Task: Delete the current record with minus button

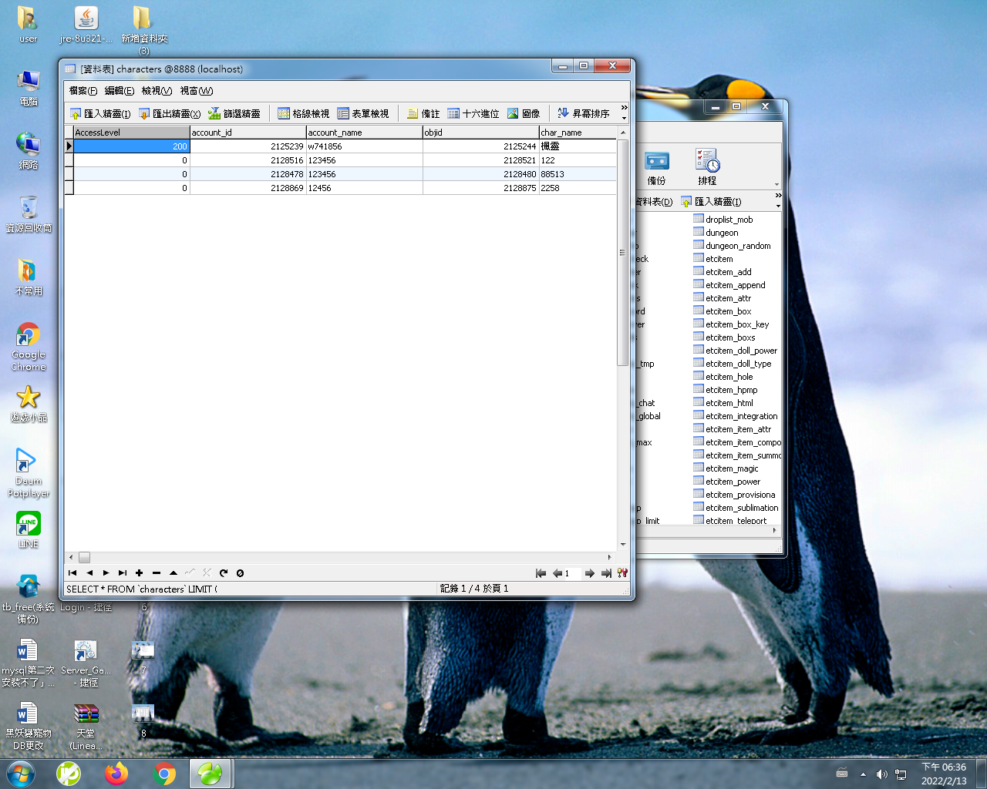Action: pyautogui.click(x=157, y=572)
